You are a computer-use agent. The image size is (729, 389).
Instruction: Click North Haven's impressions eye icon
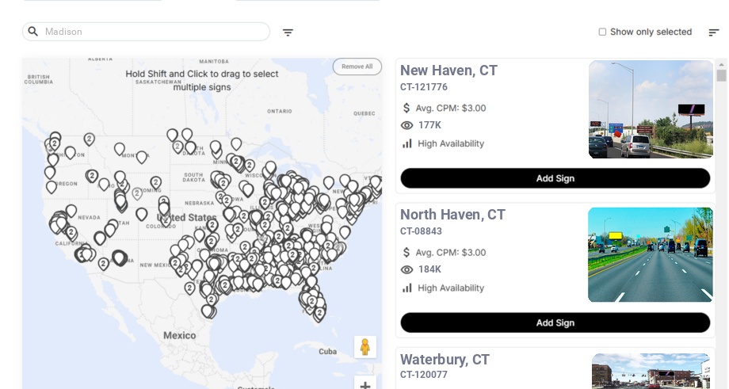(x=407, y=269)
